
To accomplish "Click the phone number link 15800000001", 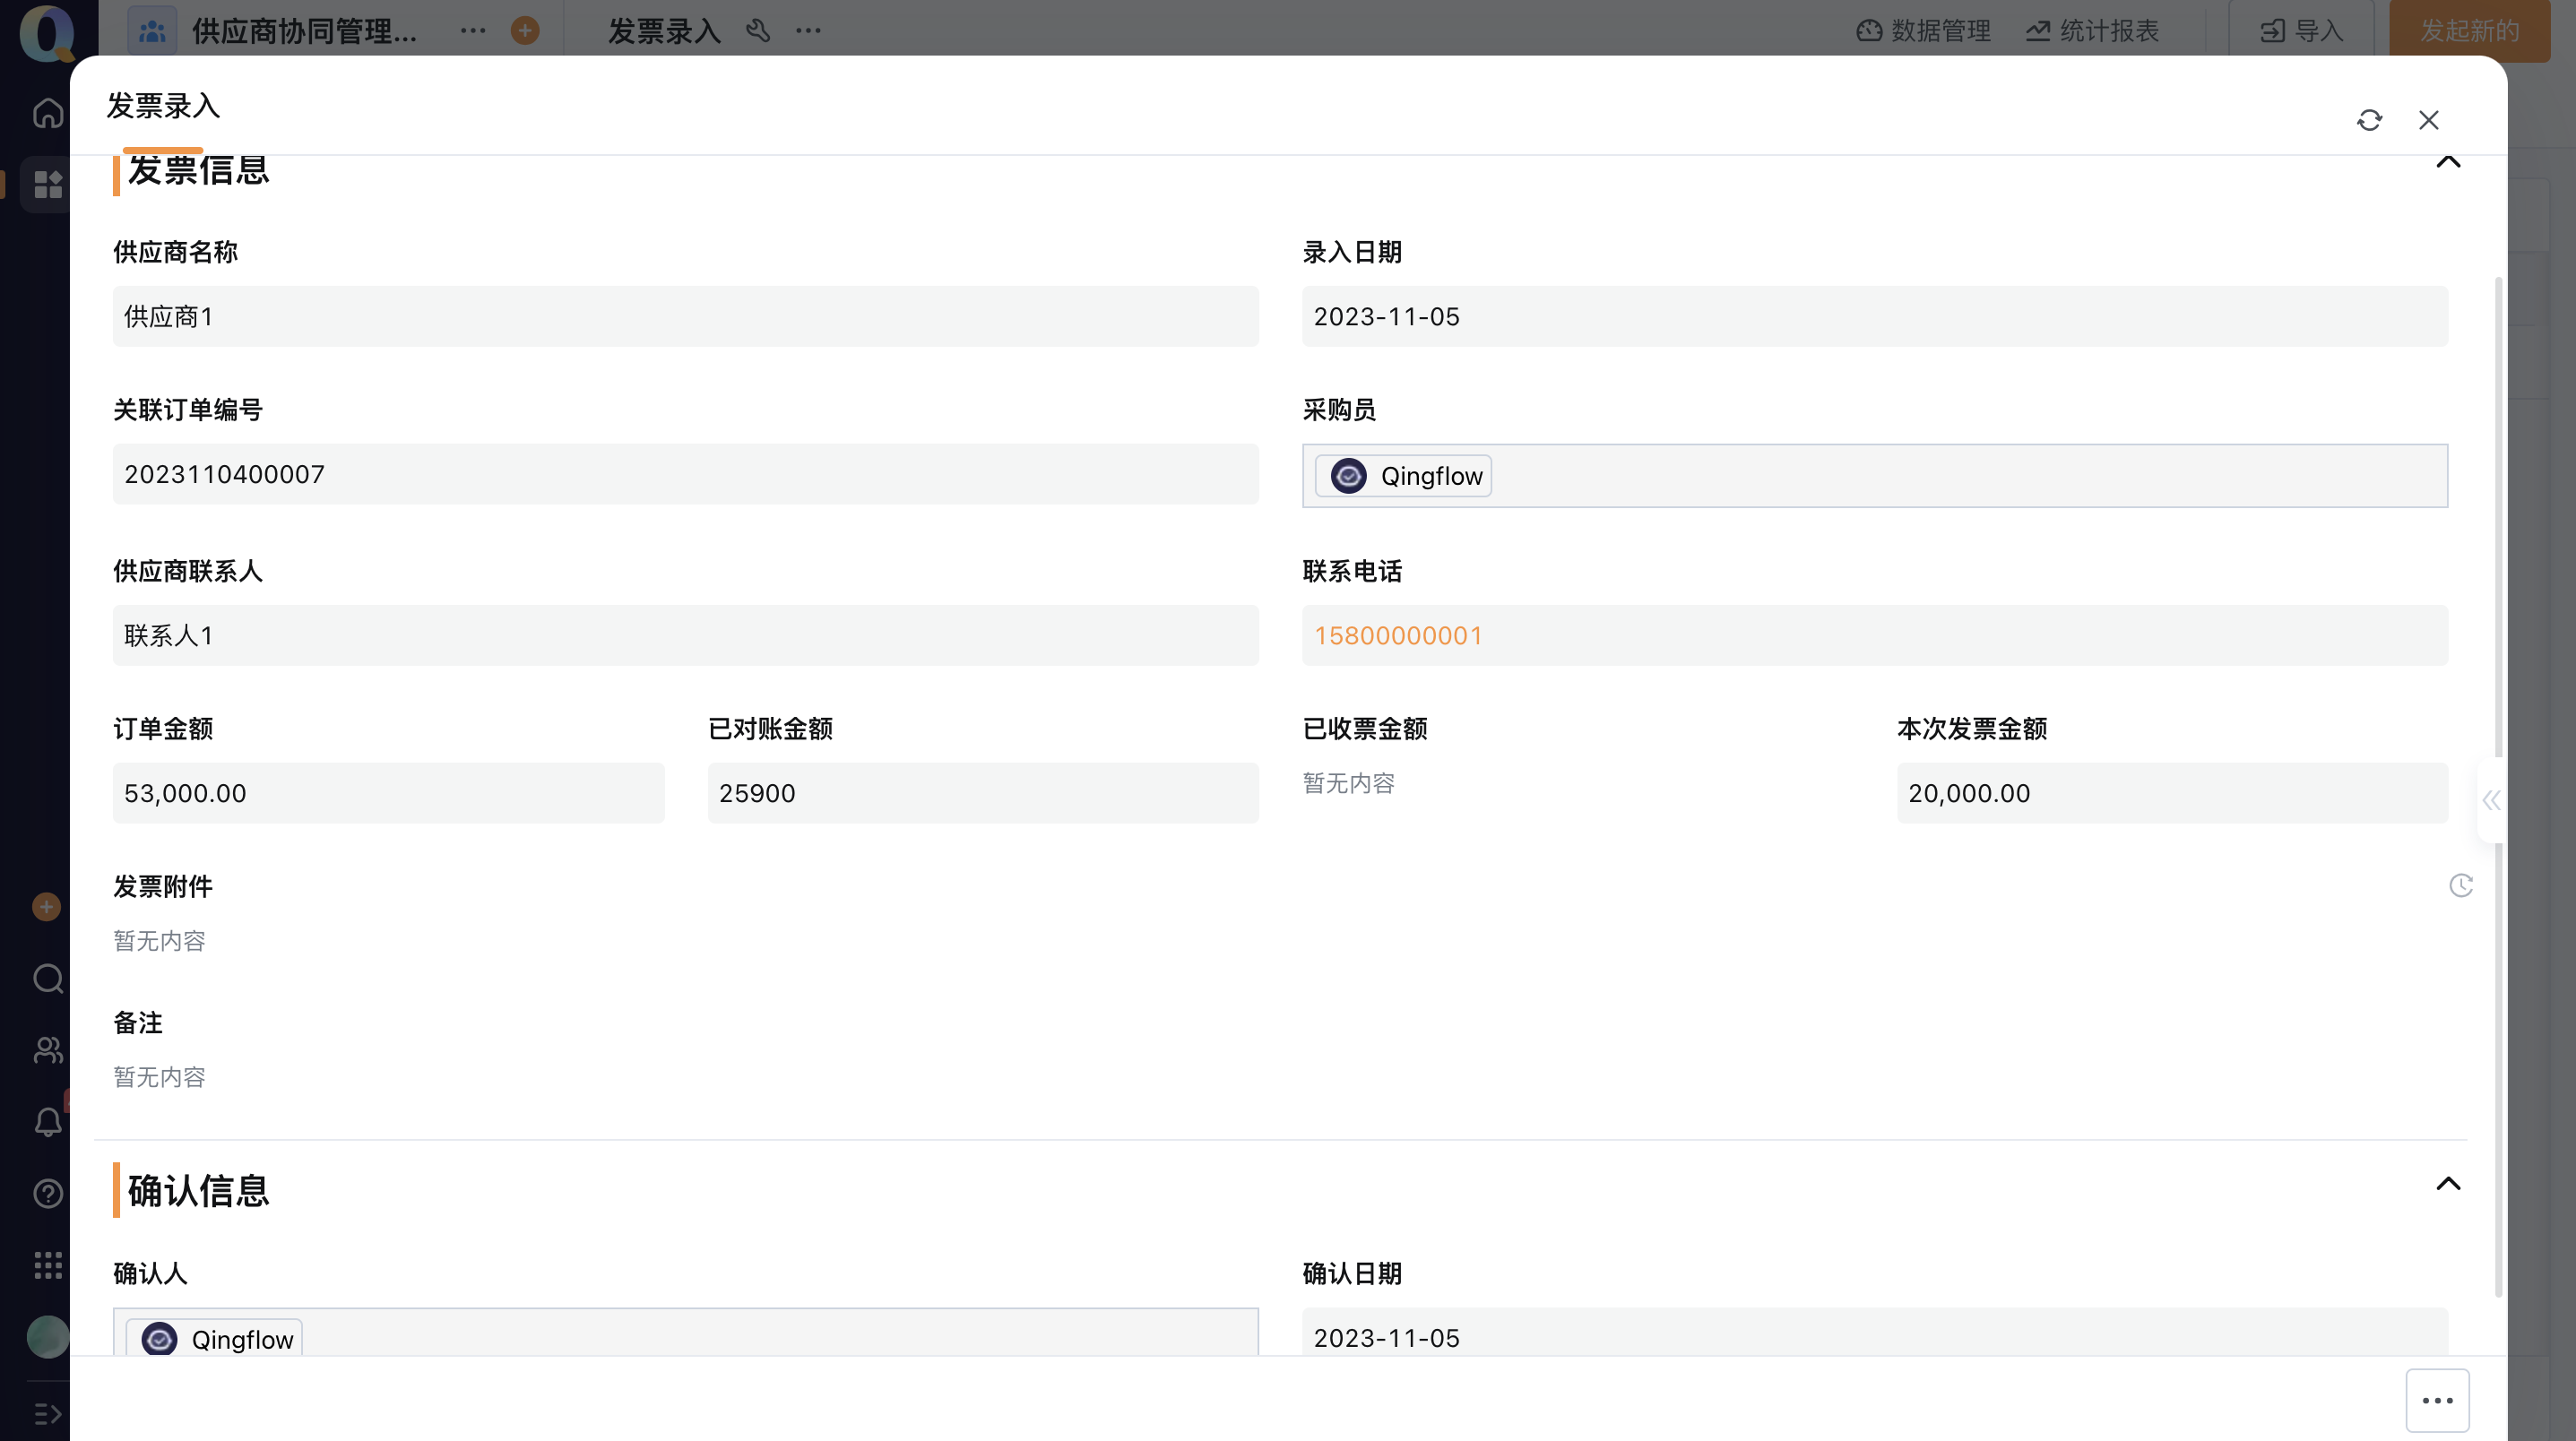I will 1398,636.
